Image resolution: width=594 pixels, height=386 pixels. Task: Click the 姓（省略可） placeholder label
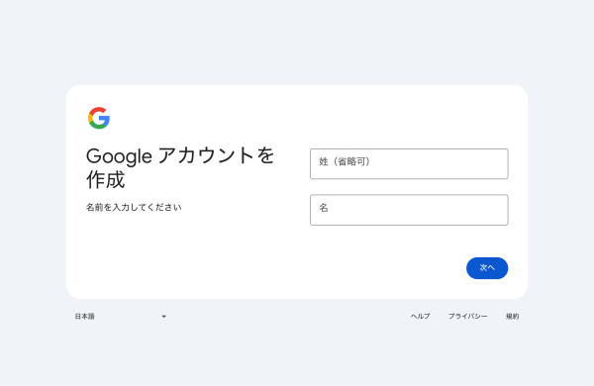(345, 161)
